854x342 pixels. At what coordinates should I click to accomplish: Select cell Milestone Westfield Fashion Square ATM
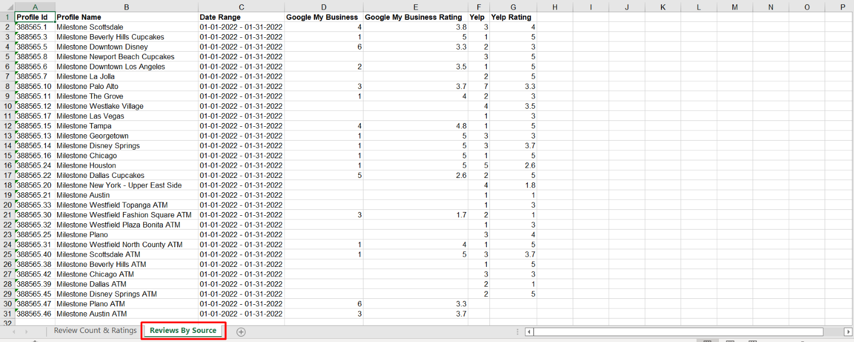(126, 215)
